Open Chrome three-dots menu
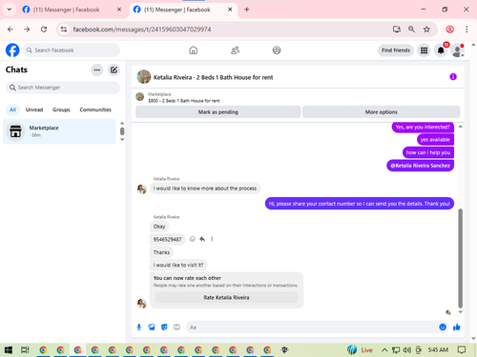Screen dimensions: 477x357 (x=467, y=30)
